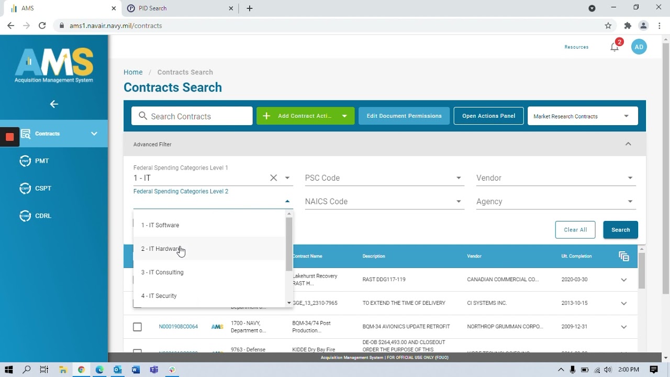
Task: Expand the CI SYSTEMS INC. row details
Action: tap(623, 303)
